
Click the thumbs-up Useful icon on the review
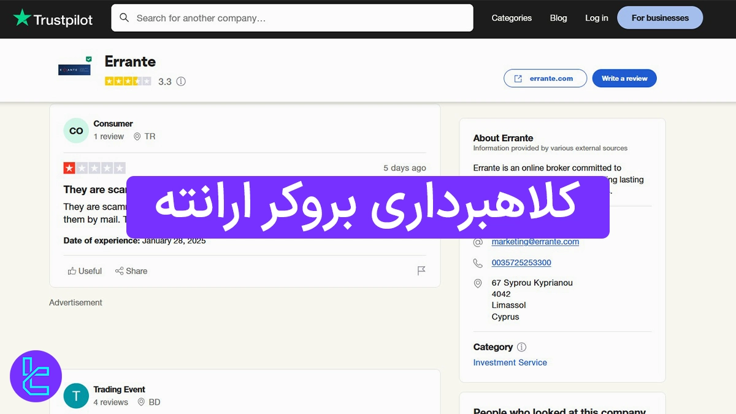pyautogui.click(x=73, y=270)
